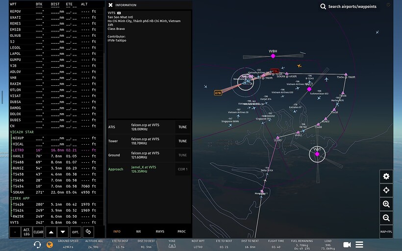
Task: Toggle MAP+FPL view mode
Action: click(386, 232)
